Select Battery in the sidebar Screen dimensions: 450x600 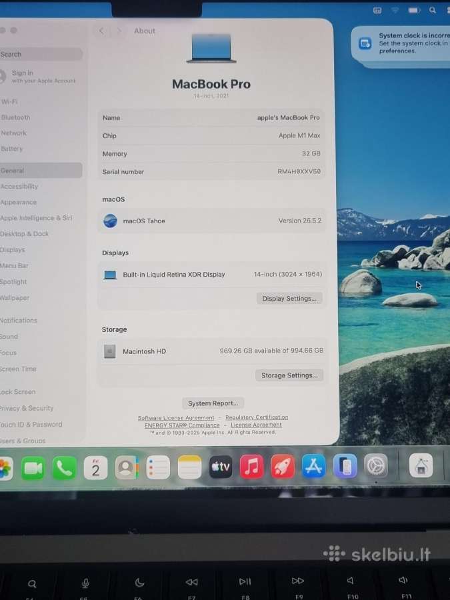pyautogui.click(x=40, y=149)
